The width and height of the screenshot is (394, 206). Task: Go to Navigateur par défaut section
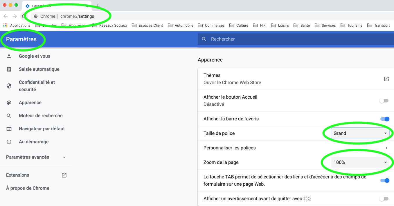42,129
